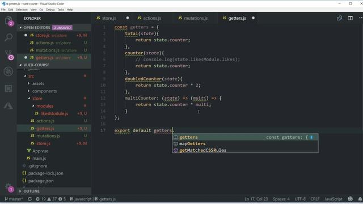Click unsaved dot on store.js tab

pos(128,18)
